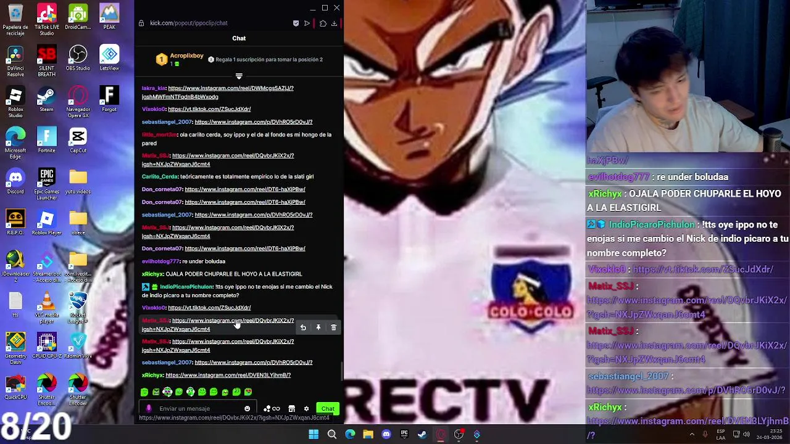Click evilhotdog777 username in chat

[x=160, y=261]
